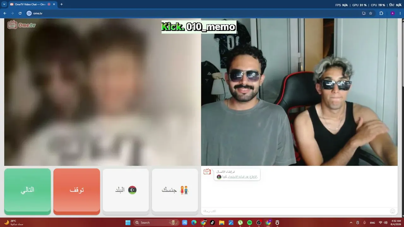Screen dimensions: 404x227
Task: Open the Chrome three-dot menu
Action: [400, 13]
